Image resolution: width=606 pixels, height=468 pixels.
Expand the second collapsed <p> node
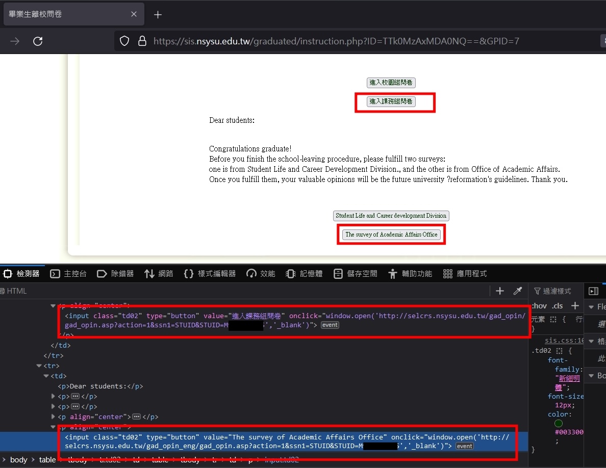[54, 407]
